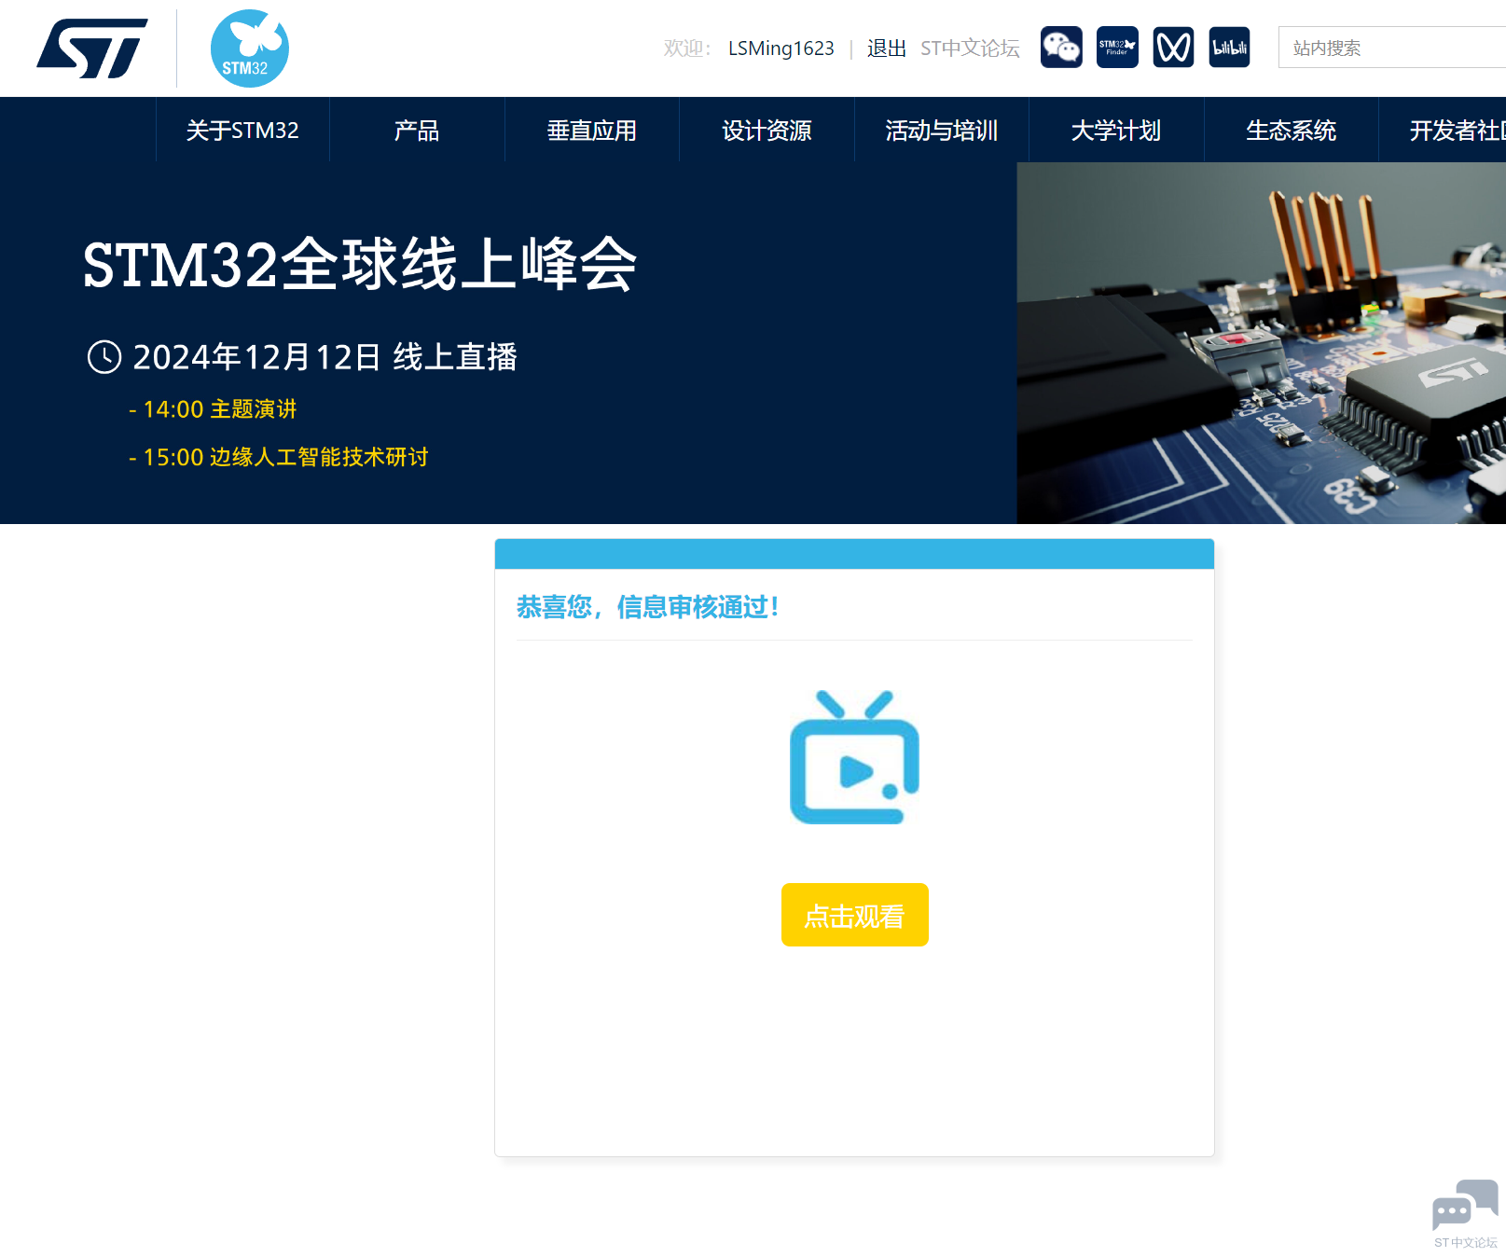1506x1257 pixels.
Task: Open the ST中文论坛 chat bubble icon
Action: (1465, 1213)
